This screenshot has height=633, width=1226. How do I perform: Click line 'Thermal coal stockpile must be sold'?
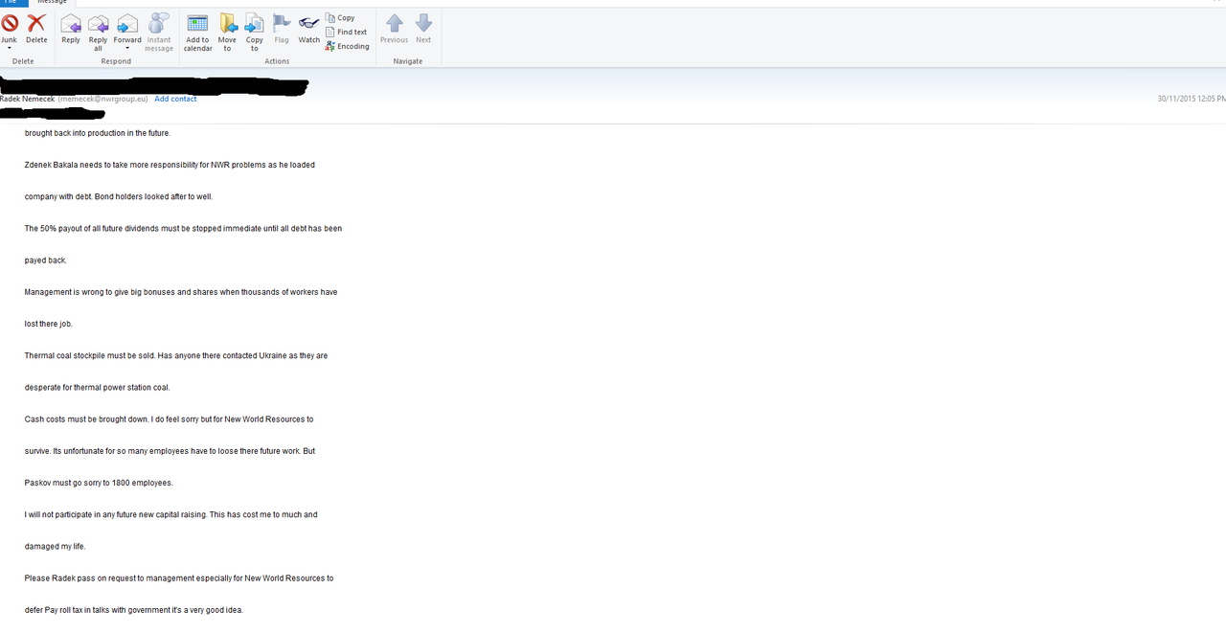coord(176,355)
